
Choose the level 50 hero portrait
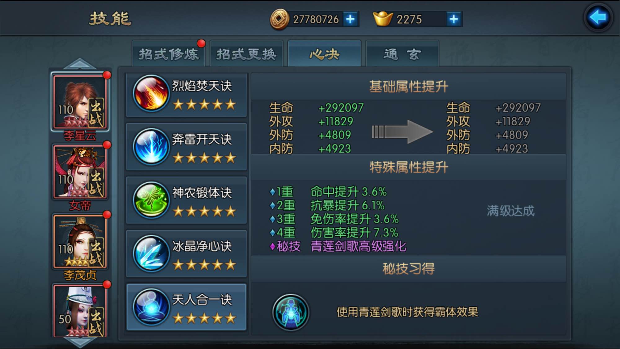pyautogui.click(x=80, y=310)
